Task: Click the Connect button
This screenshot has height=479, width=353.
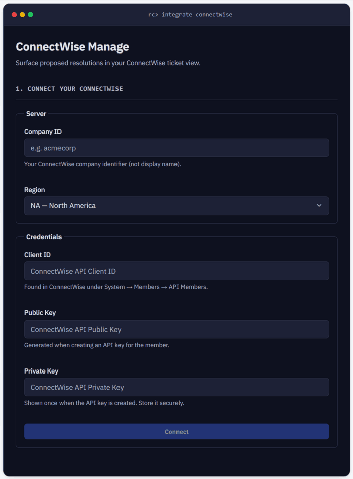Action: pyautogui.click(x=177, y=432)
